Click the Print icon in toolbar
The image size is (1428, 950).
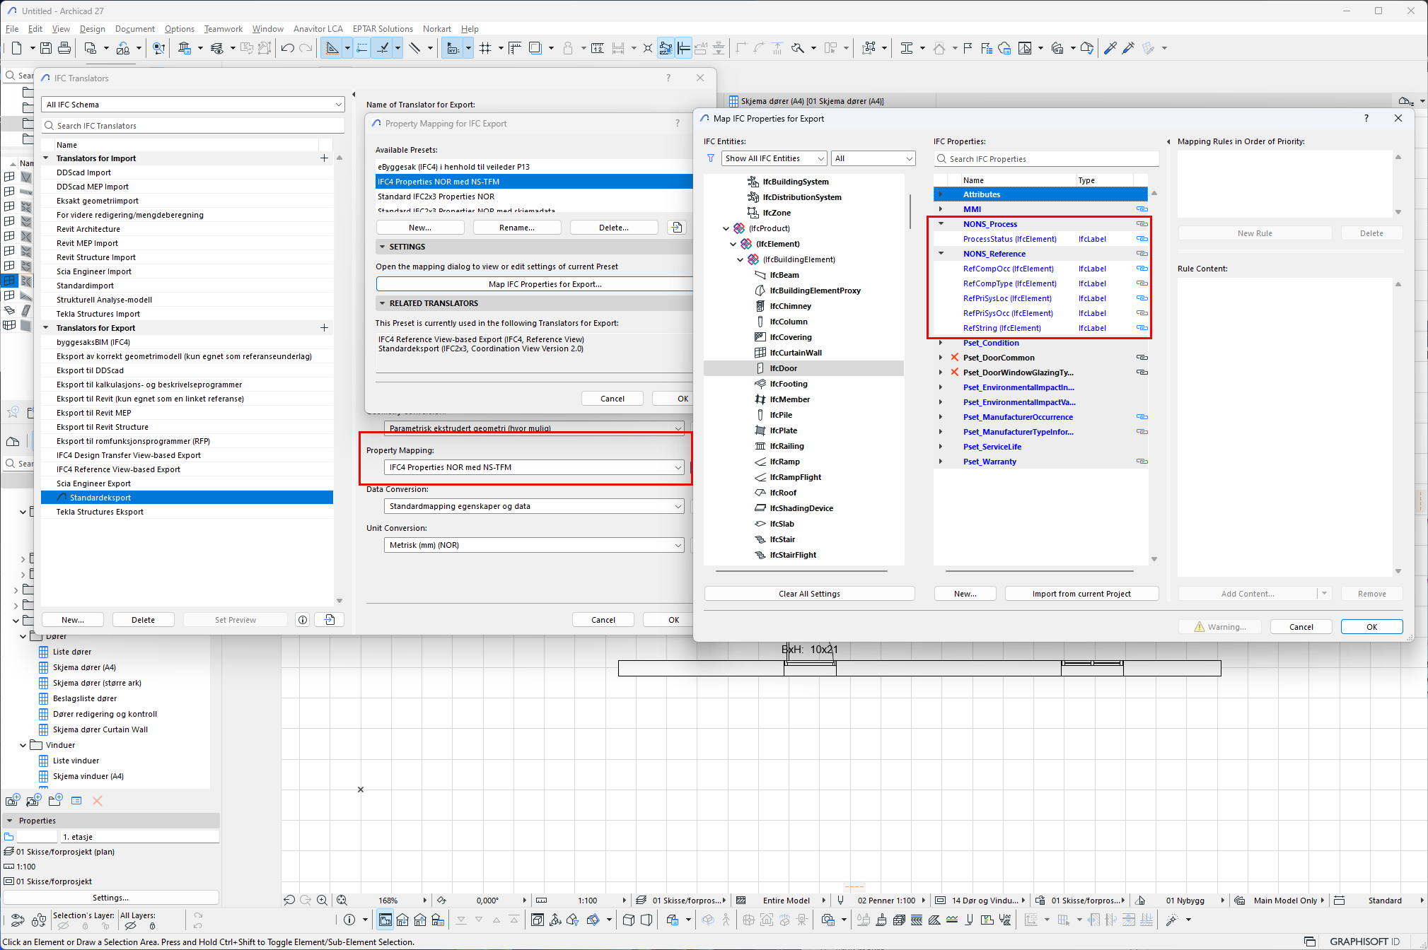(x=64, y=48)
